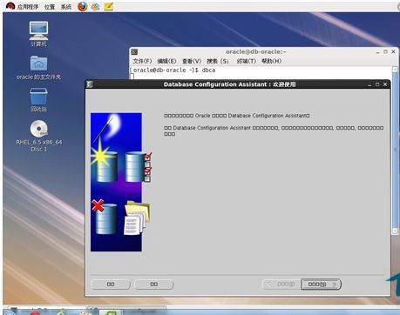This screenshot has height=315, width=400.
Task: Click the Red Hat logo icon in the panel
Action: [10, 6]
